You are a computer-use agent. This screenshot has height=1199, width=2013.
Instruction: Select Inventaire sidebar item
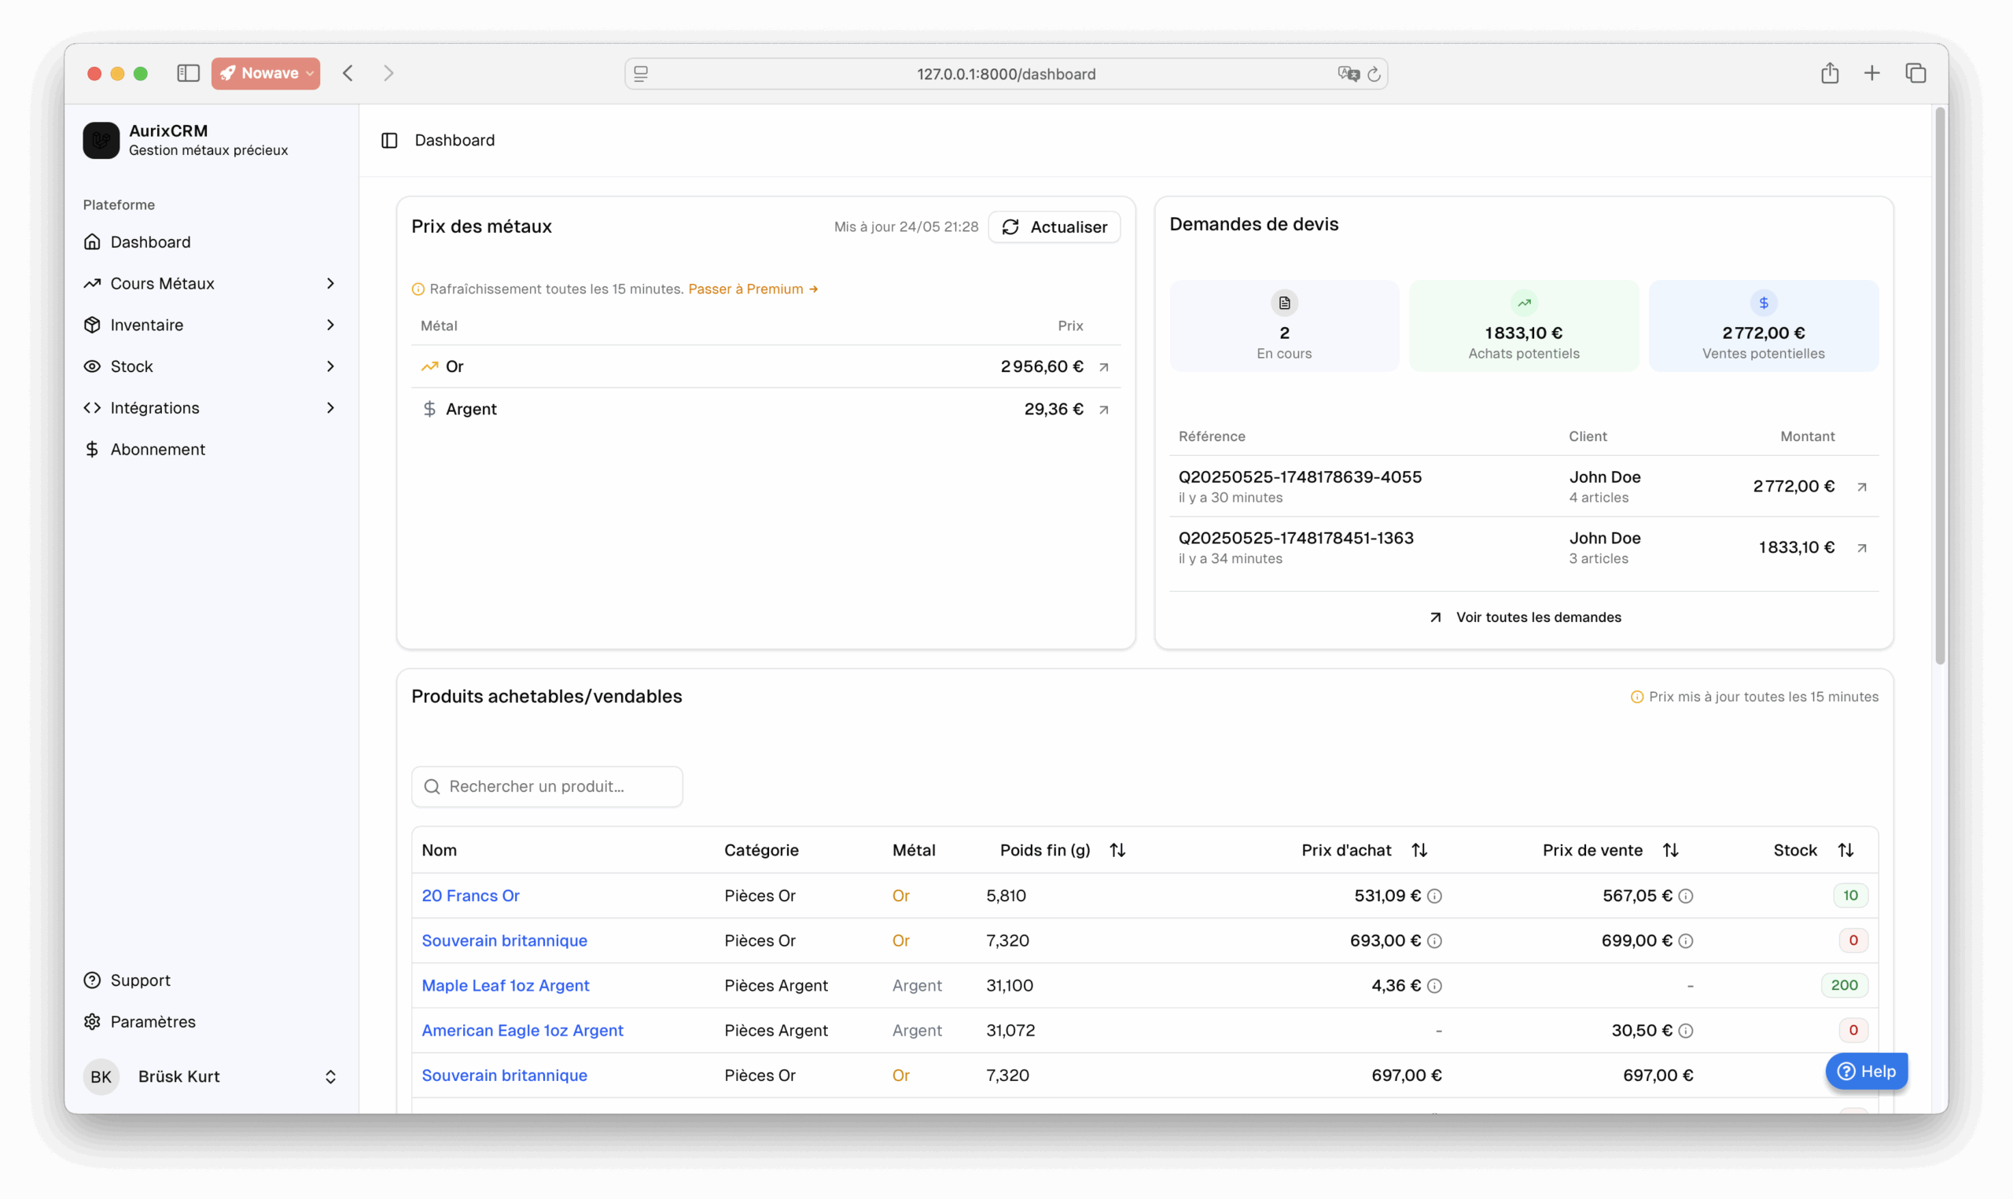click(211, 325)
